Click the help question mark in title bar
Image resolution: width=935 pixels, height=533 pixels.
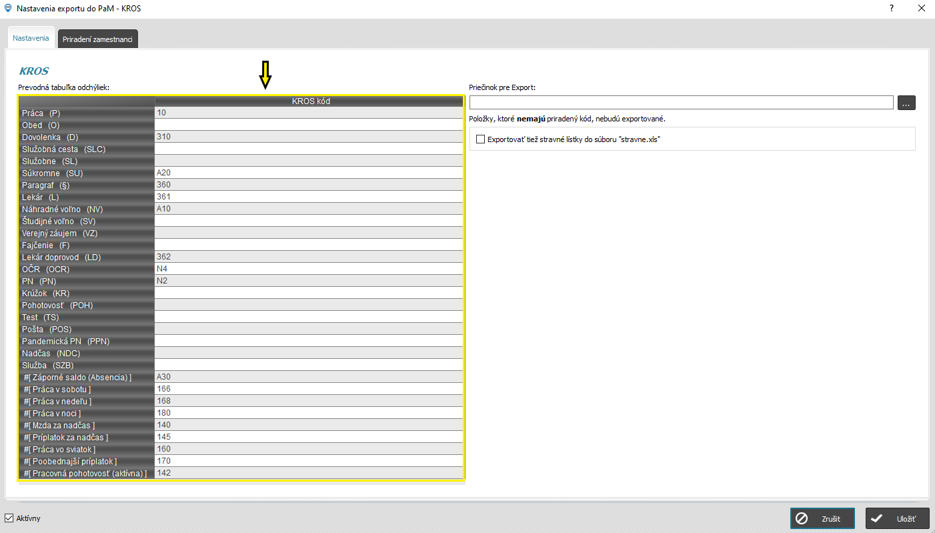[x=891, y=8]
